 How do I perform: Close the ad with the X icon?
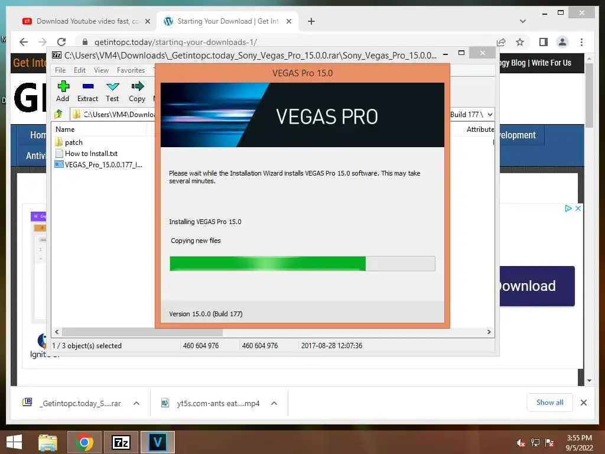[x=578, y=209]
